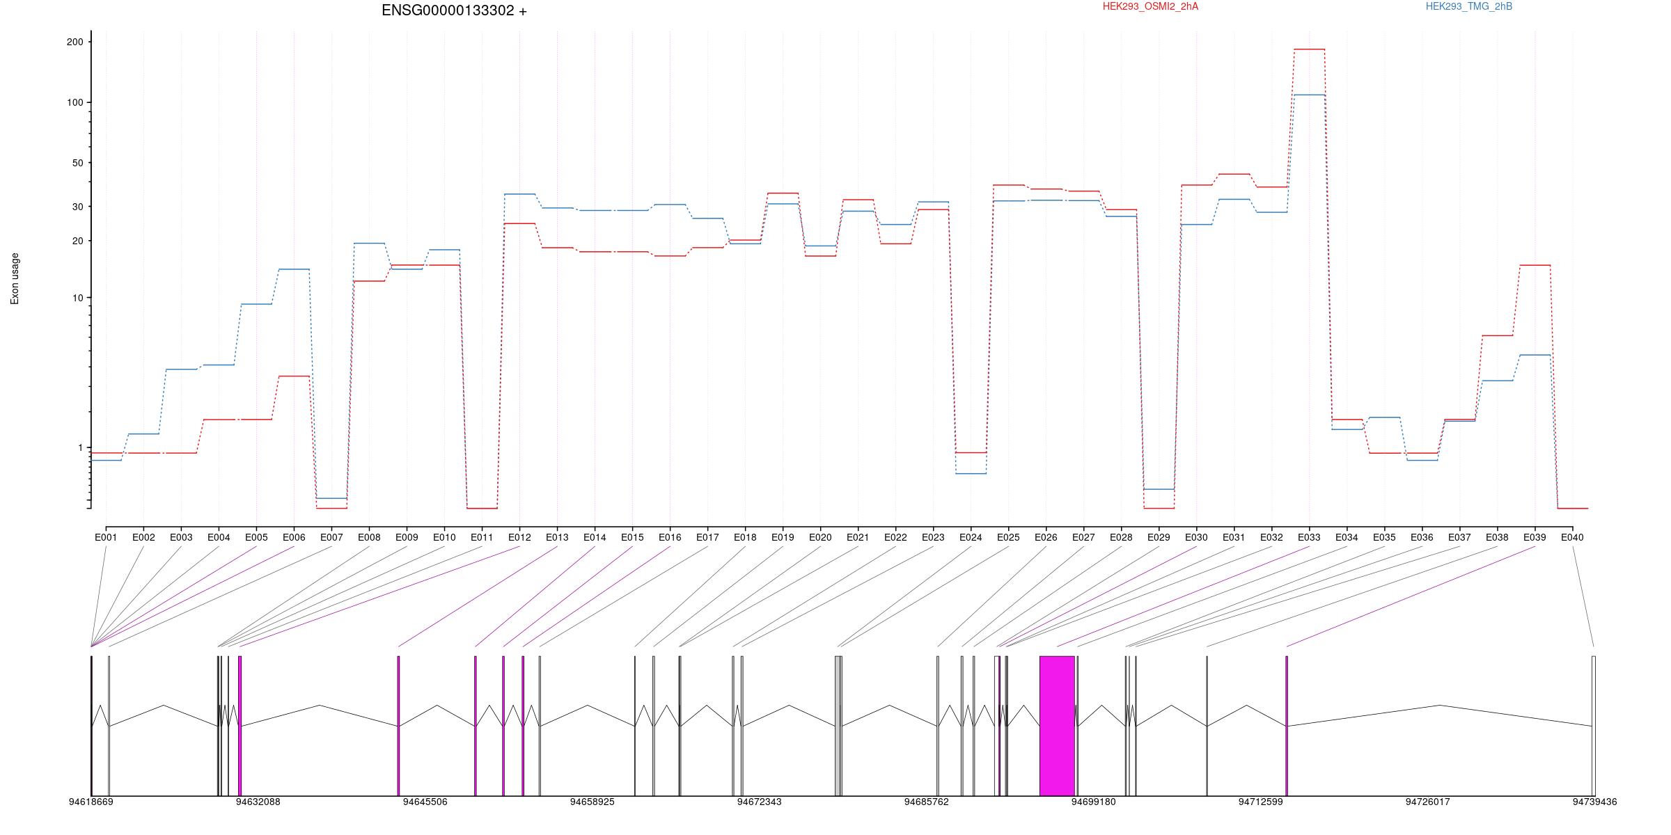Click genomic coordinate 94685762

point(926,802)
